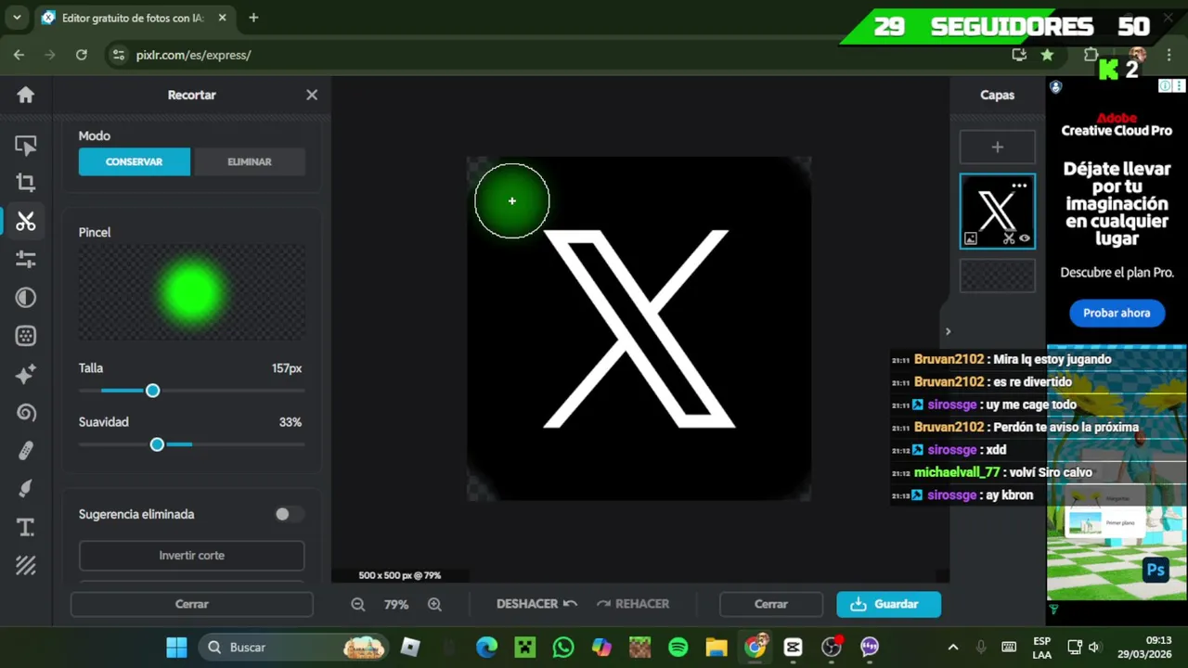The width and height of the screenshot is (1188, 668).
Task: Click the layer's image type icon
Action: [971, 238]
